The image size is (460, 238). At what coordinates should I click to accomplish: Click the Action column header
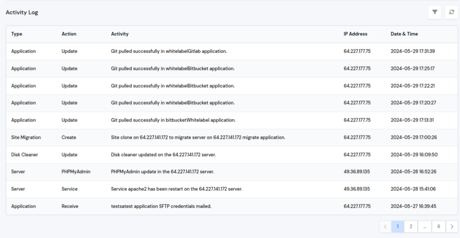[69, 34]
